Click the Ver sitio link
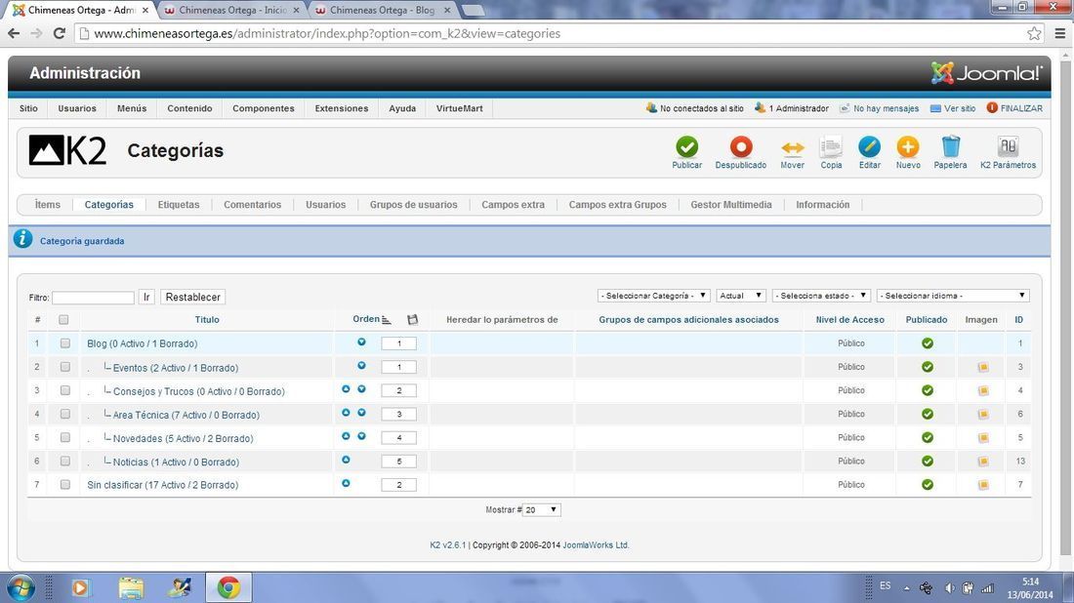The height and width of the screenshot is (603, 1074). (953, 108)
